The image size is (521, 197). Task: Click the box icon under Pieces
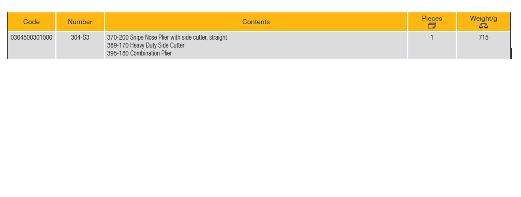click(432, 26)
